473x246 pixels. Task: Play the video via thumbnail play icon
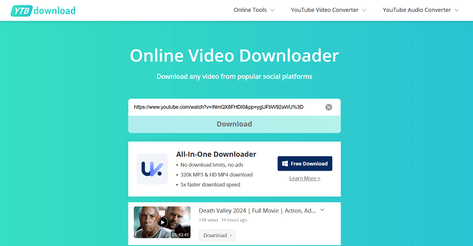(x=162, y=222)
